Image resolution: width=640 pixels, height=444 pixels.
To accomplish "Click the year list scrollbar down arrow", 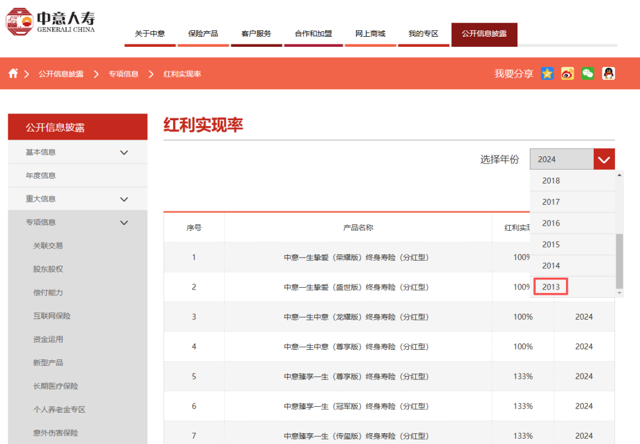I will (620, 293).
